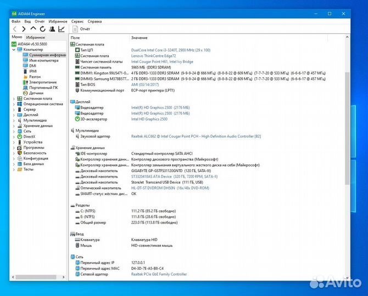Image resolution: width=368 pixels, height=296 pixels.
Task: Expand the Операционная система tree node
Action: pos(14,104)
